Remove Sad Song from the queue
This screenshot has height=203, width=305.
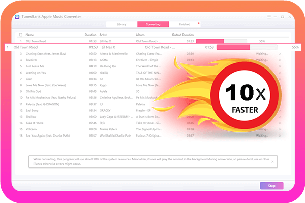click(280, 111)
